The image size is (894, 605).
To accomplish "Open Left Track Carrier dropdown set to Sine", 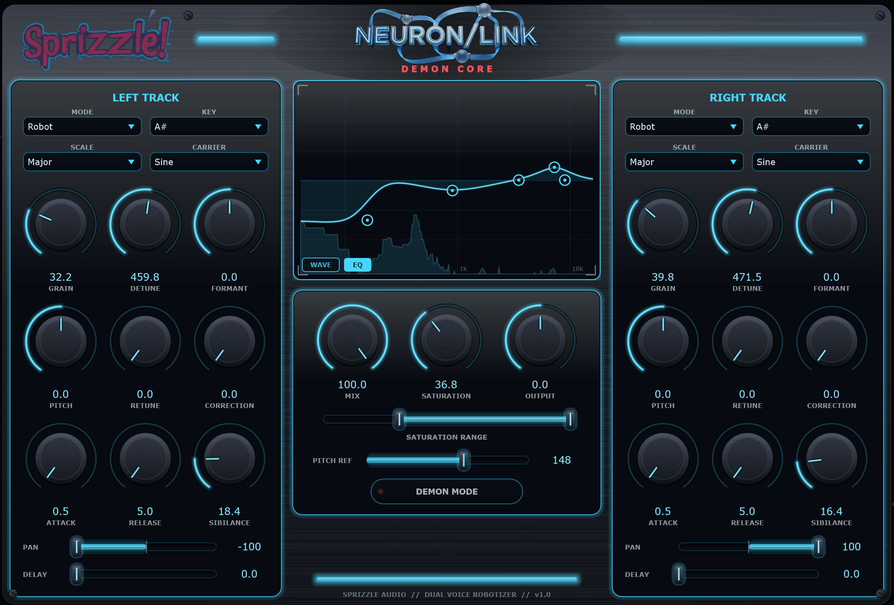I will pos(209,162).
